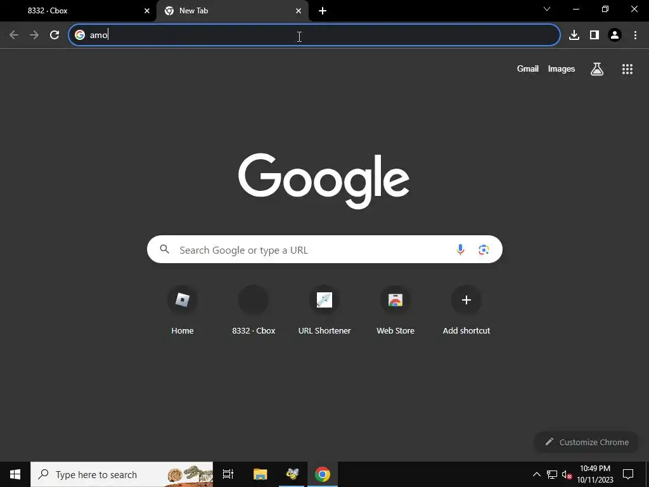Close the 8332 · Cbox tab
This screenshot has width=649, height=487.
(147, 11)
